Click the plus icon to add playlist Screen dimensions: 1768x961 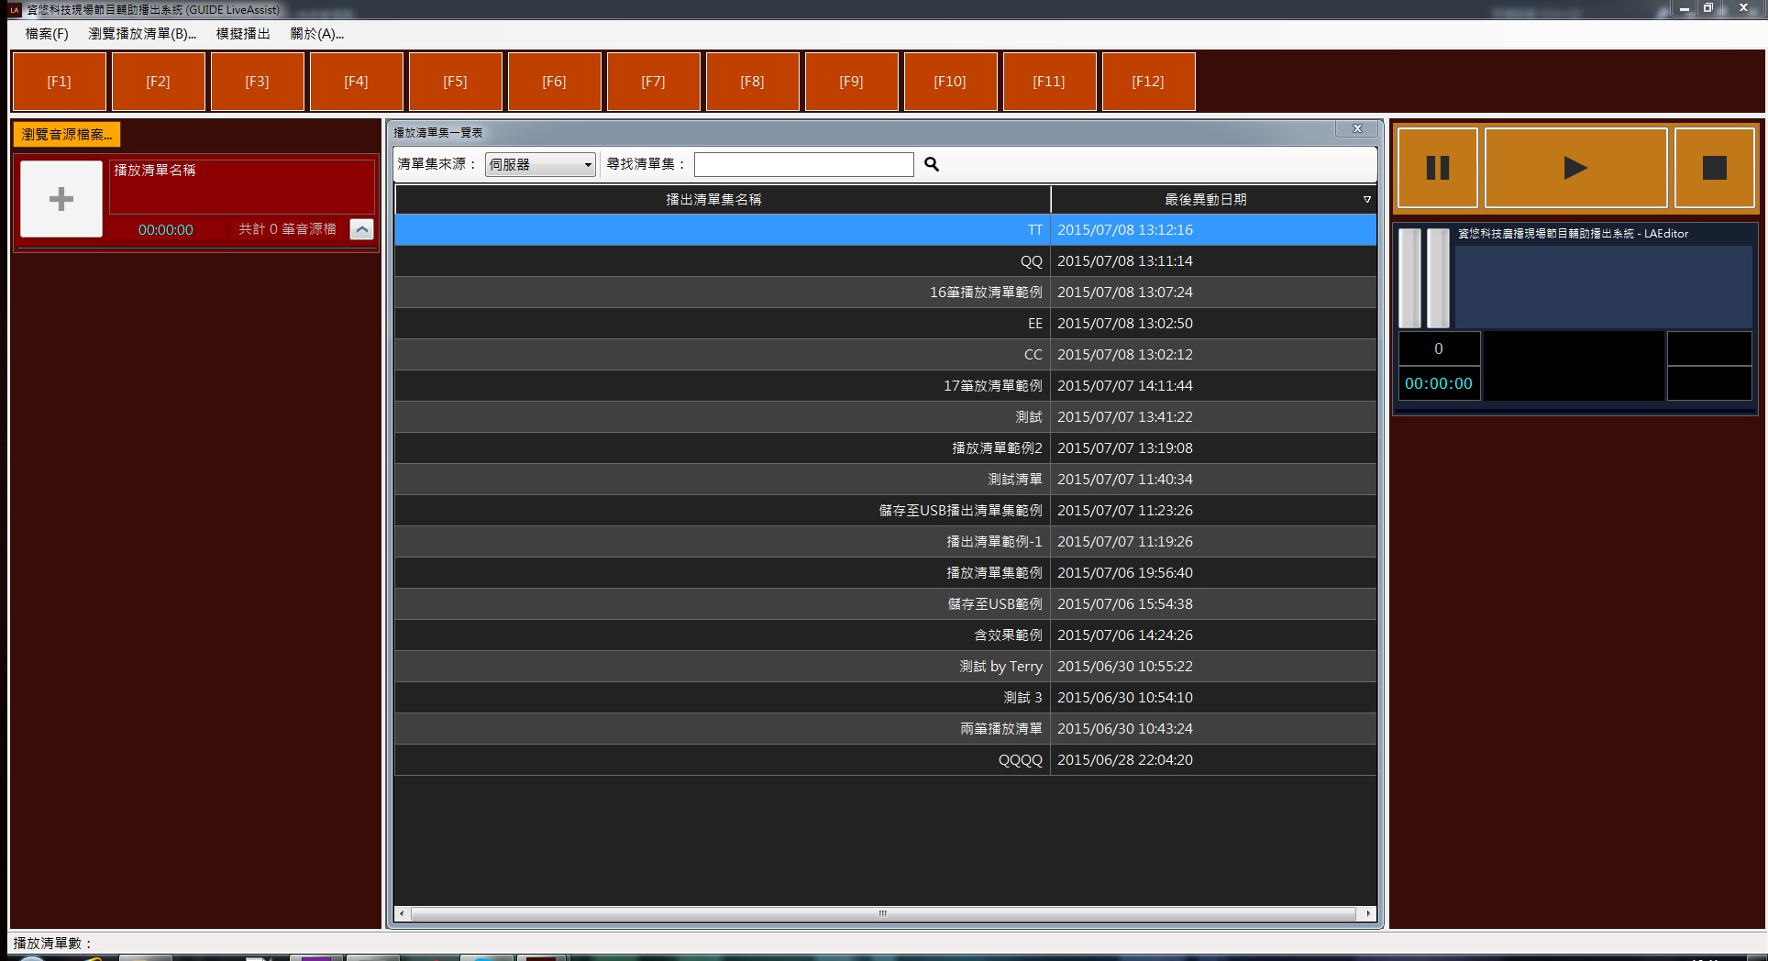(61, 199)
